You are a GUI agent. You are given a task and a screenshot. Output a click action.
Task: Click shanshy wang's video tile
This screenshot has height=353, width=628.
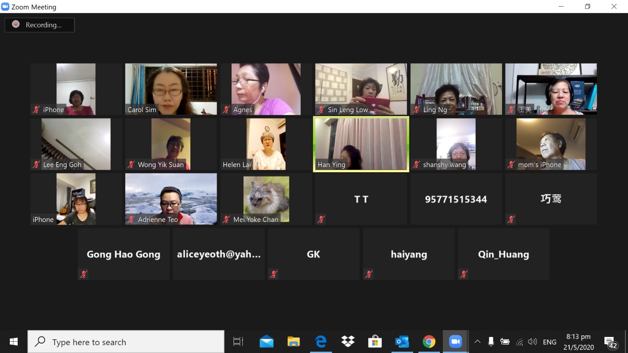(456, 144)
